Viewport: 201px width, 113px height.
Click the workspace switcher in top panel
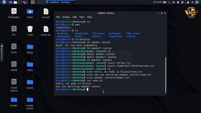[33, 2]
